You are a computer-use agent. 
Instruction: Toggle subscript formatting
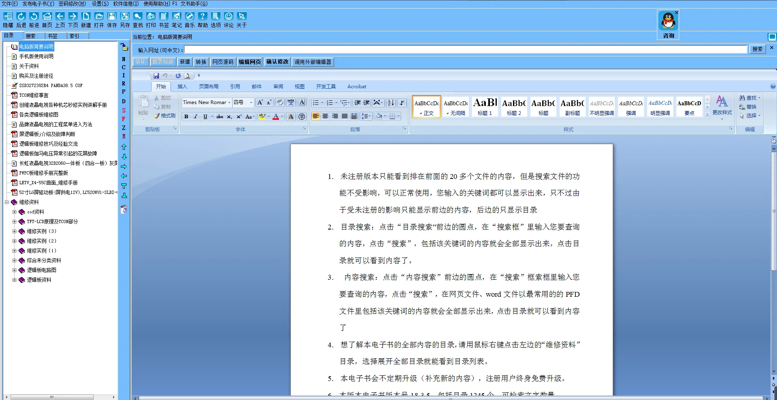click(x=229, y=117)
